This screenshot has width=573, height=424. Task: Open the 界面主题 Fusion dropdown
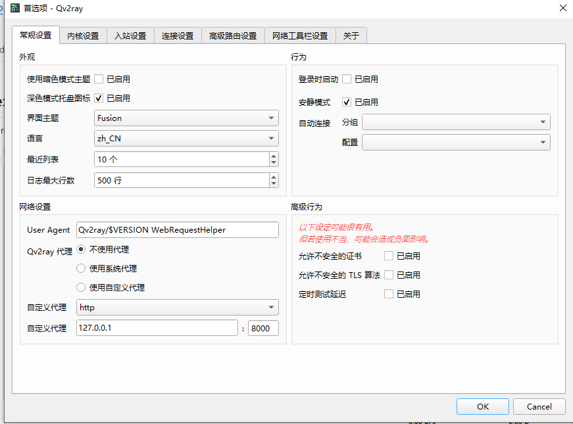click(x=186, y=118)
